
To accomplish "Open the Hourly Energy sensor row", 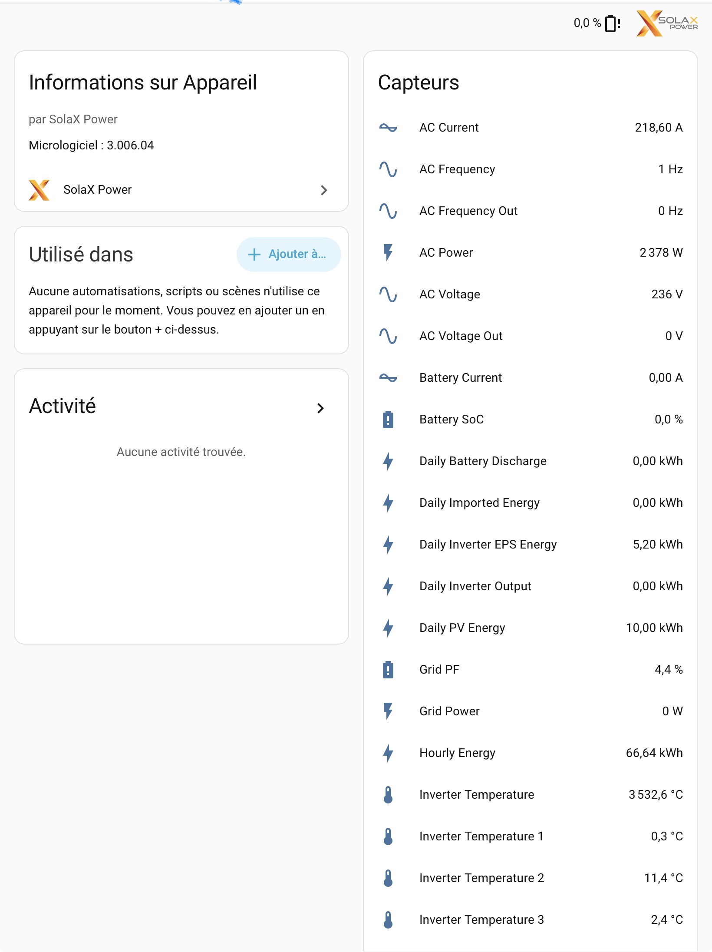I will pyautogui.click(x=531, y=753).
